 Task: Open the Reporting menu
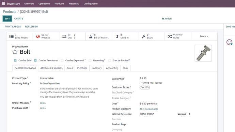(74, 4)
